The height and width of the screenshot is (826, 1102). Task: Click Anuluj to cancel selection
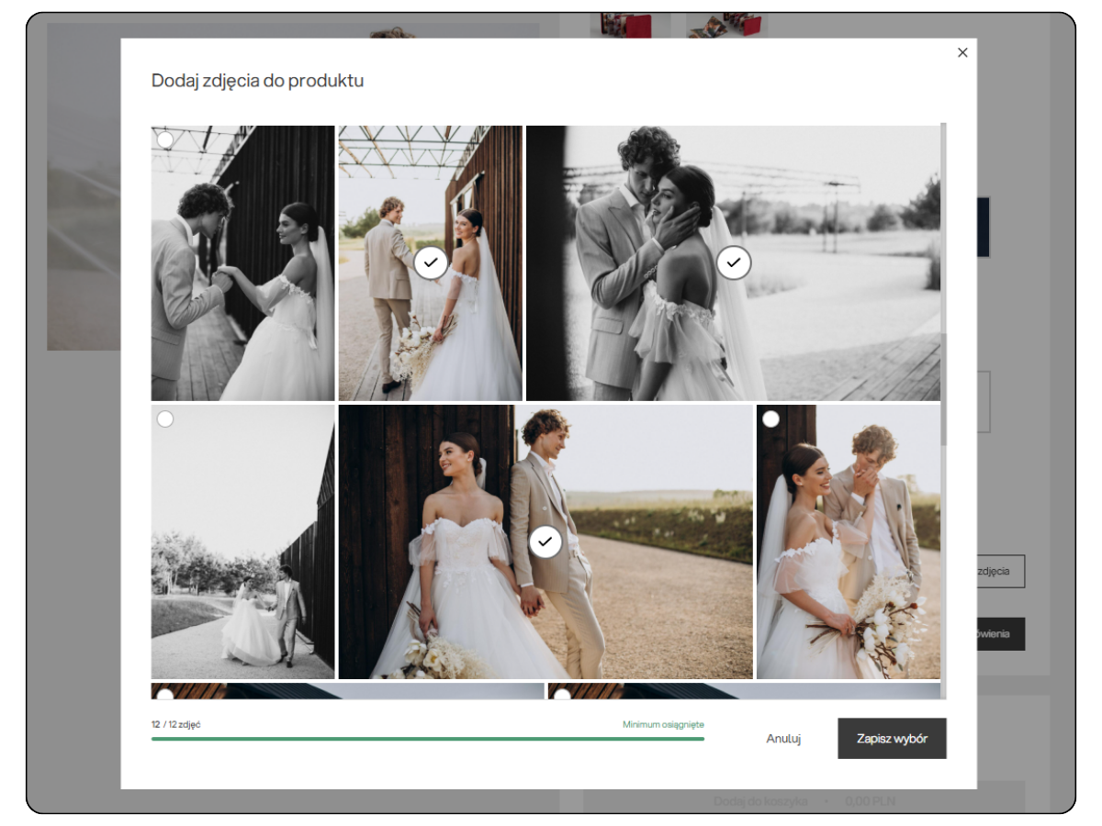(x=783, y=739)
